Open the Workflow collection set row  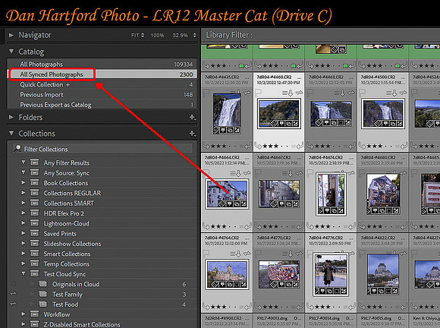pos(102,314)
